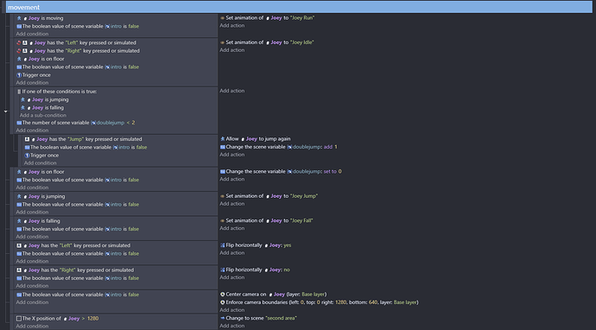Screen dimensions: 596x330
Task: Click the animation icon of the "Joey Fall" action
Action: pyautogui.click(x=222, y=220)
